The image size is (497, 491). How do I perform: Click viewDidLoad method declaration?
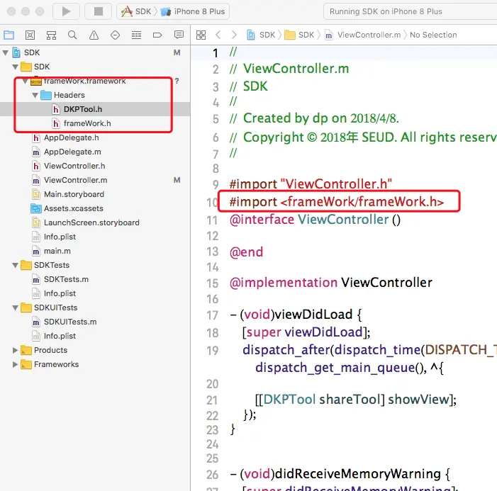(296, 315)
